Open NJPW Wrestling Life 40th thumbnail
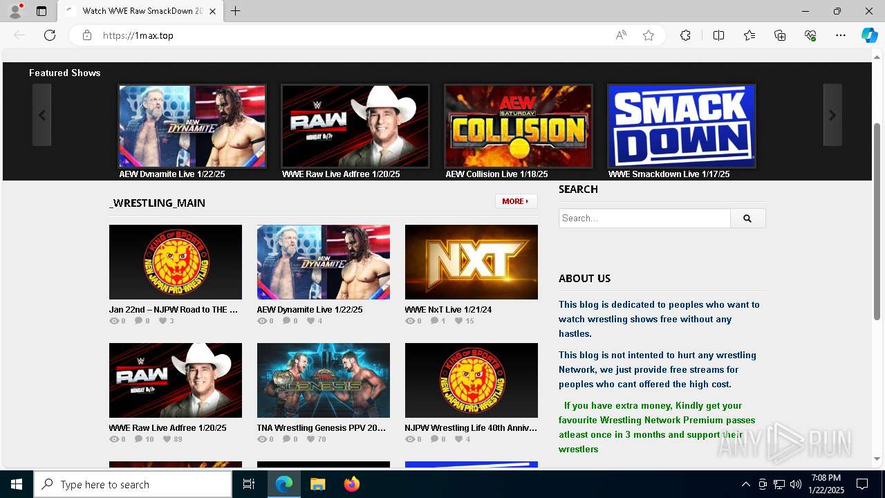 [x=472, y=380]
